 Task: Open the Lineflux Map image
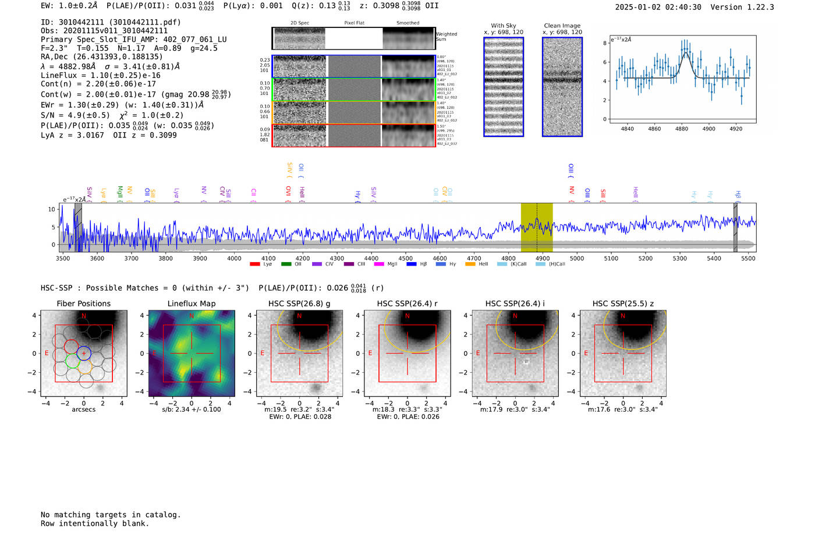tap(192, 353)
